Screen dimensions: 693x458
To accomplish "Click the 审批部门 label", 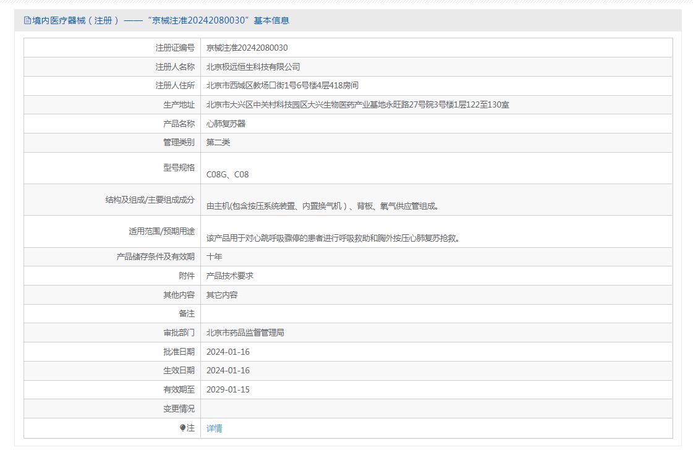I will click(x=179, y=333).
